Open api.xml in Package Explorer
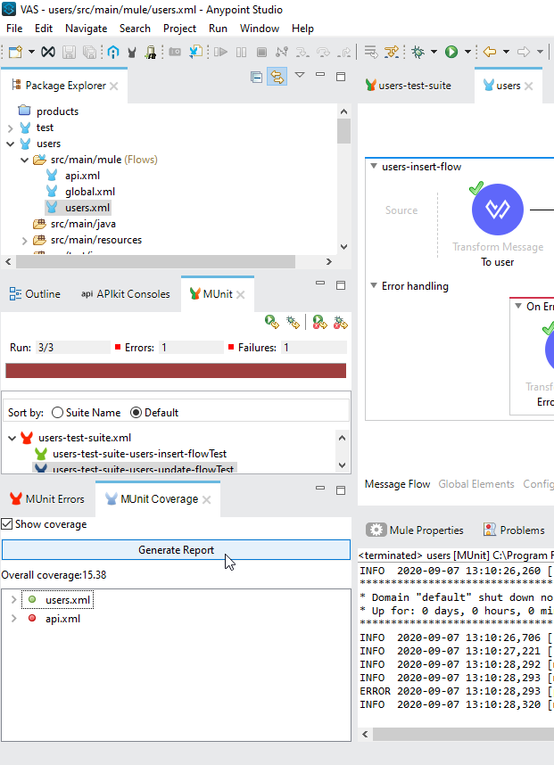Viewport: 554px width, 765px height. coord(82,176)
